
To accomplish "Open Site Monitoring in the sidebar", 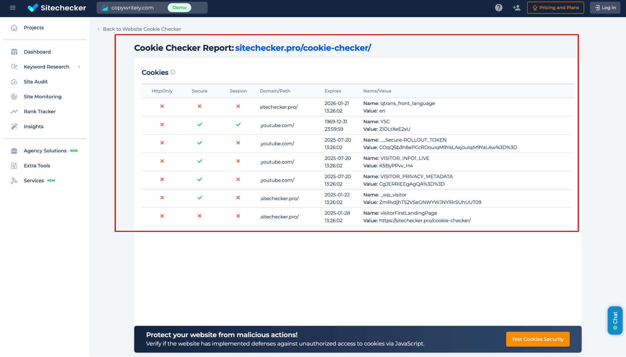I will pyautogui.click(x=43, y=97).
